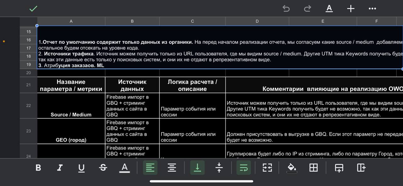This screenshot has height=186, width=403.
Task: Select column E header
Action: click(x=323, y=21)
